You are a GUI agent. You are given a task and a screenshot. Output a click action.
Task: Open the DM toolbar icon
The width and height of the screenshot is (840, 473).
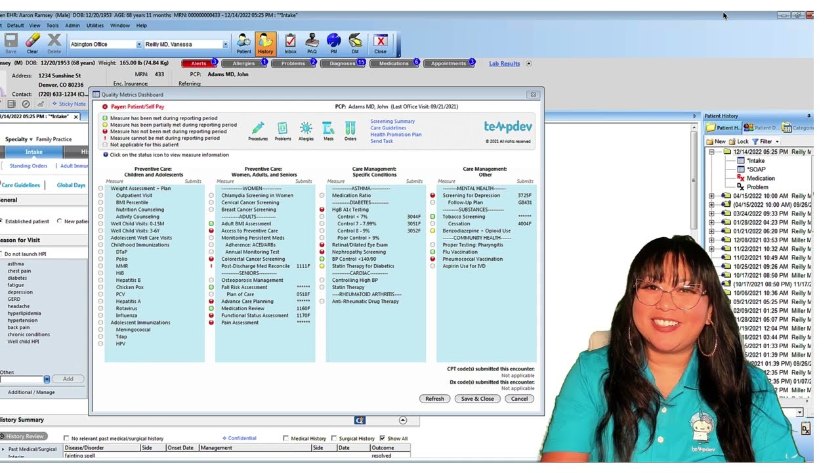pos(355,43)
